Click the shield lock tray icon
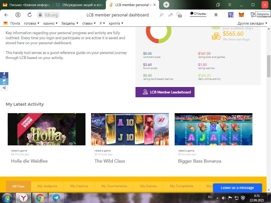Viewport: 271px width, 203px height. (x=243, y=198)
